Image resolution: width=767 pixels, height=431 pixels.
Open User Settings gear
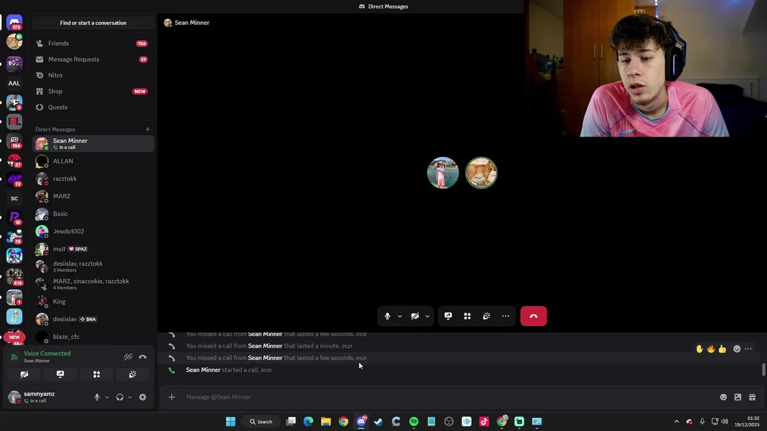(143, 397)
